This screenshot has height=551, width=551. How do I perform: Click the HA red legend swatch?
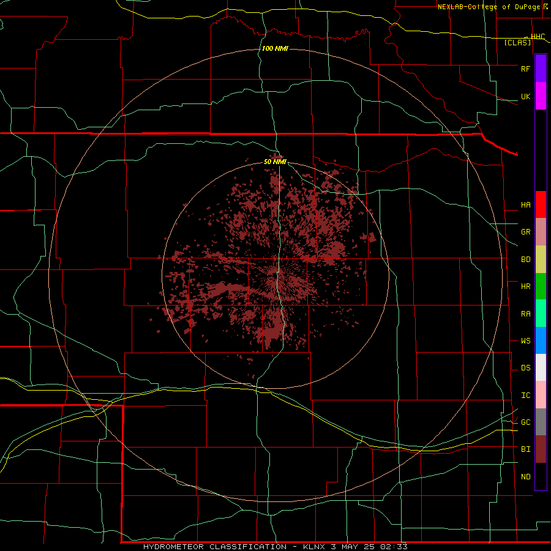[x=541, y=204]
